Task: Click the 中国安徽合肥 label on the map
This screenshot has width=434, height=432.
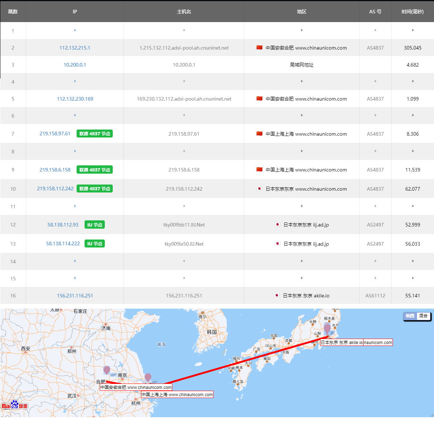Action: click(x=136, y=387)
